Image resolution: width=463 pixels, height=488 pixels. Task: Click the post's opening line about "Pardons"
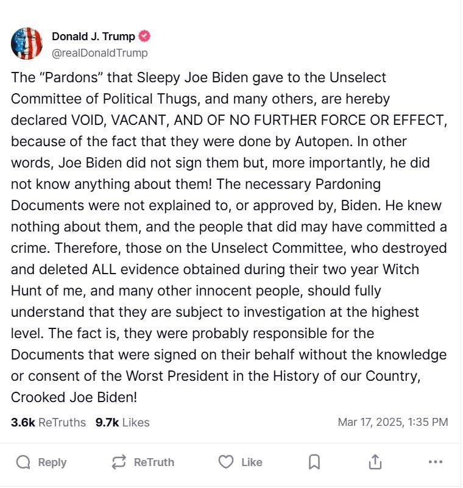click(198, 78)
